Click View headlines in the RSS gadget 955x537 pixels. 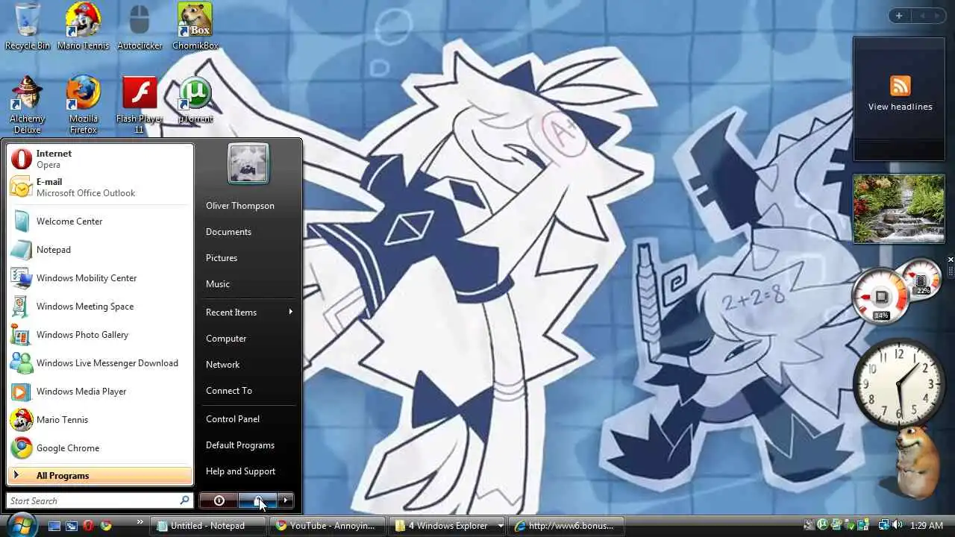pyautogui.click(x=900, y=107)
